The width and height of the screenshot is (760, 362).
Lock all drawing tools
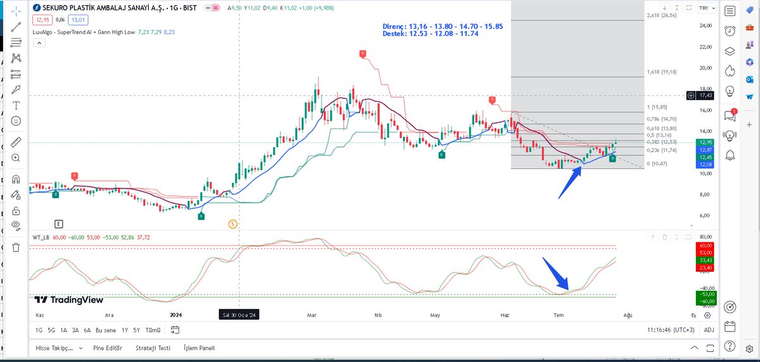pyautogui.click(x=16, y=210)
